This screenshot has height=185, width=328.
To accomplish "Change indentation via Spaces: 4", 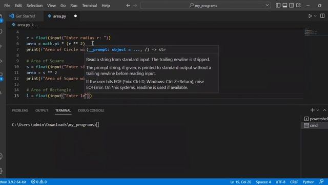I will coord(263,182).
